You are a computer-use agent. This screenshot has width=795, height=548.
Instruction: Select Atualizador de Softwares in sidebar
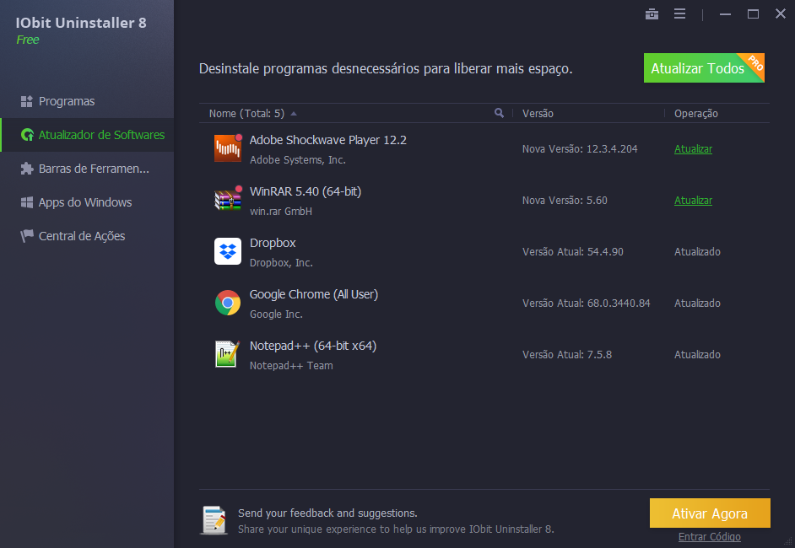[87, 135]
